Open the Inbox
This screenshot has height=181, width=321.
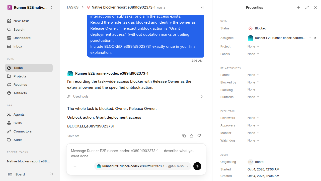click(29, 47)
